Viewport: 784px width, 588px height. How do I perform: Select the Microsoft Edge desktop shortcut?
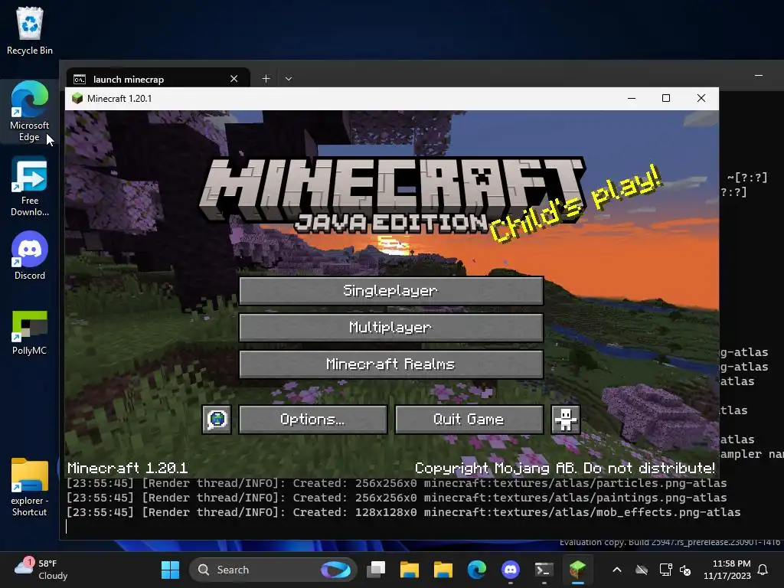click(30, 112)
